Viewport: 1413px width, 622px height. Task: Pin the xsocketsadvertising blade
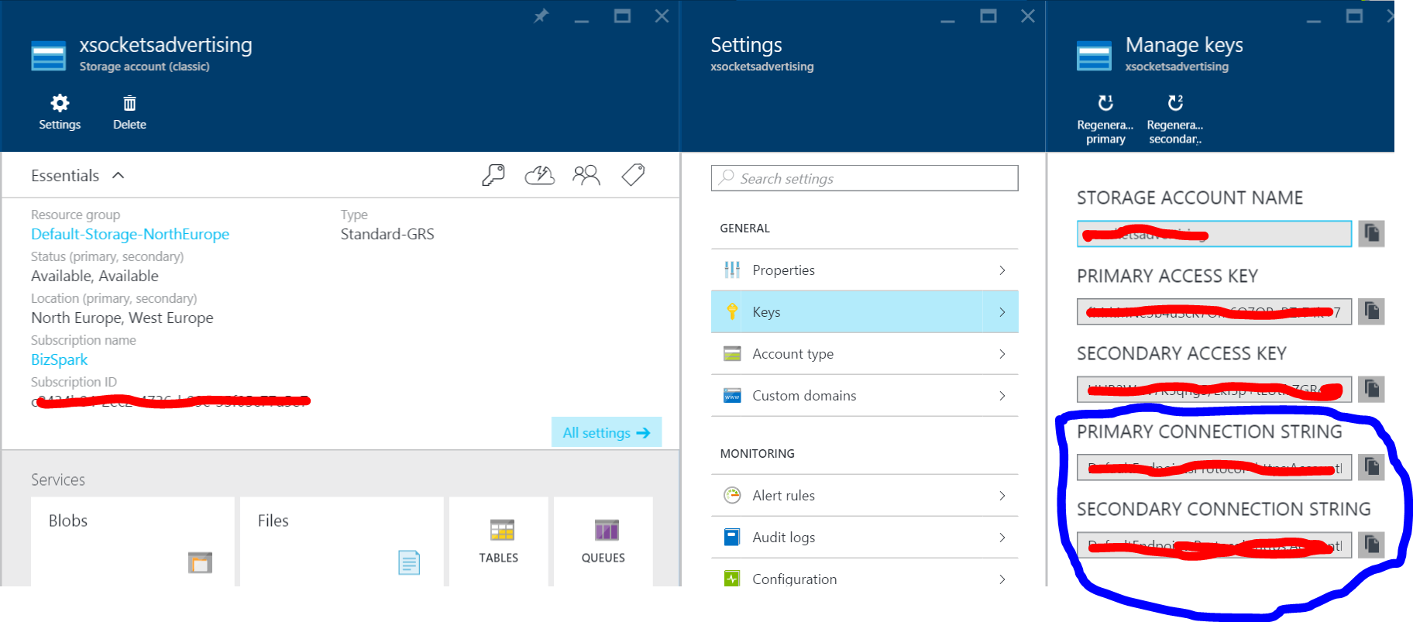click(x=541, y=16)
